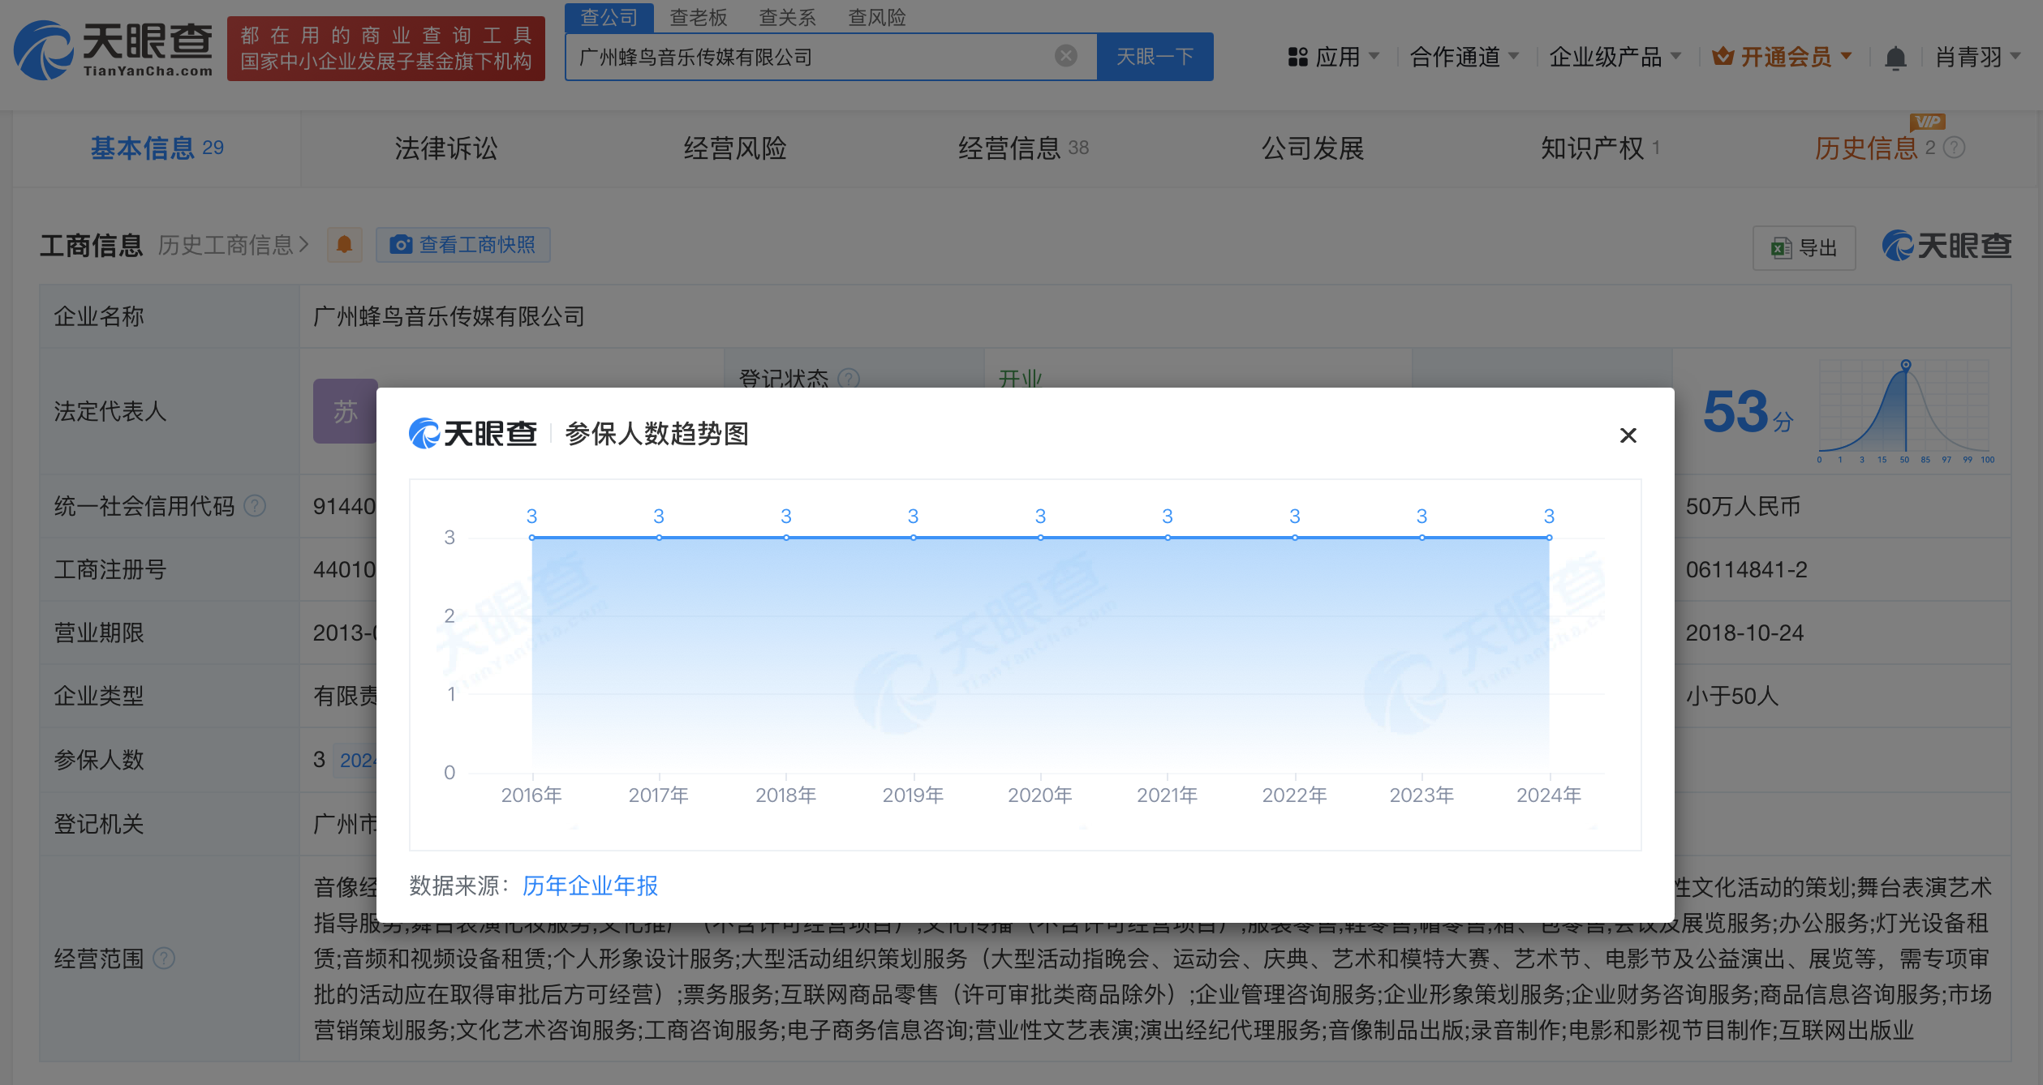Click help icon beside 经营范围

point(164,958)
